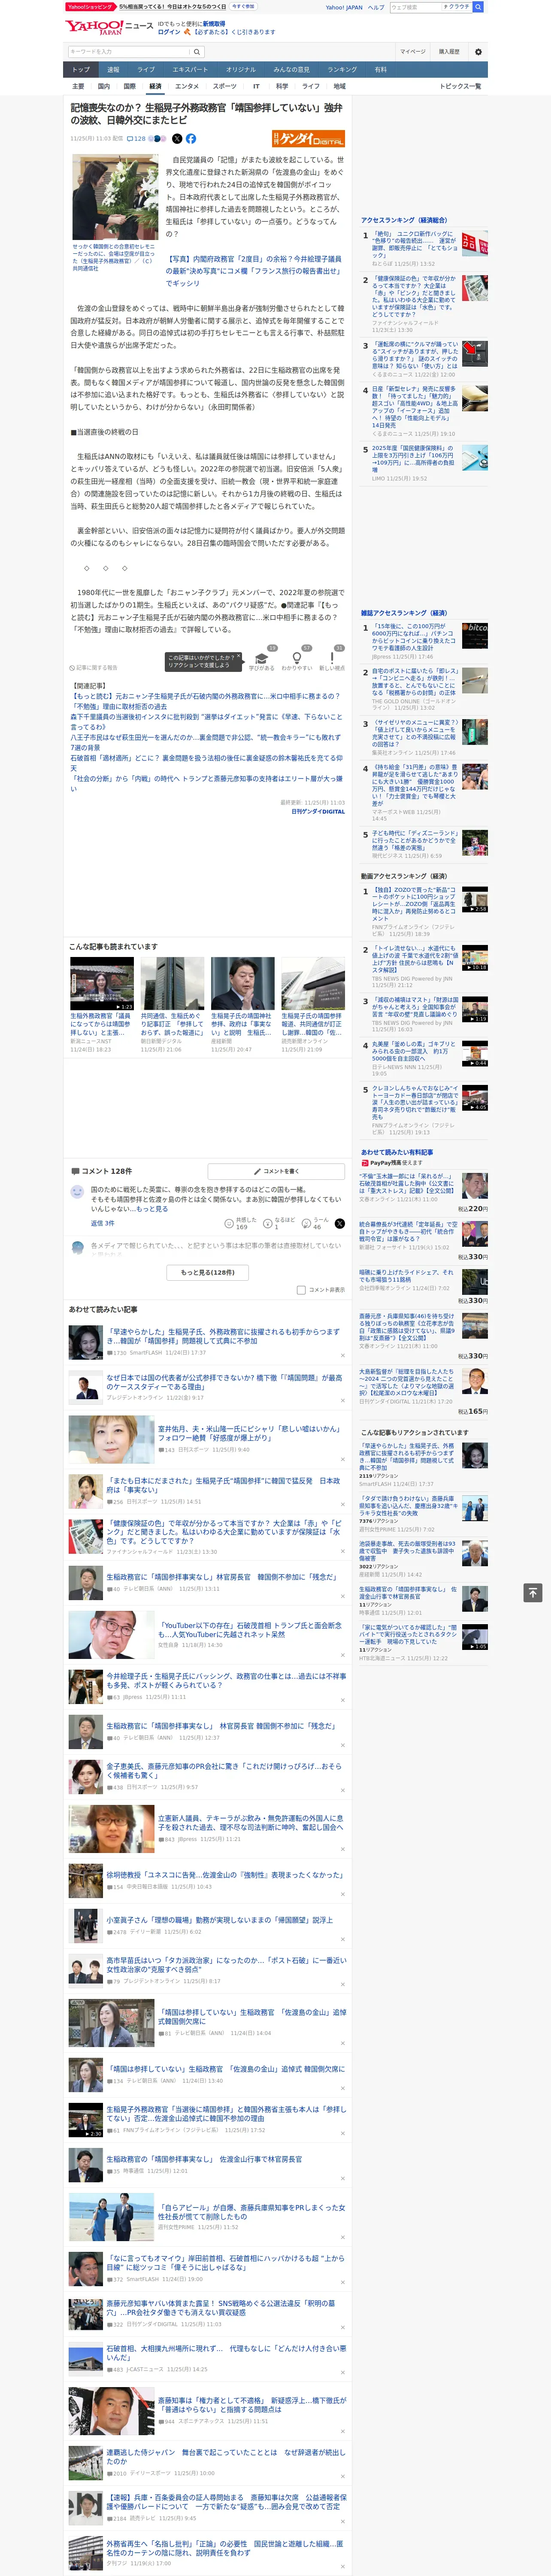This screenshot has height=2576, width=551.
Task: Open the comment count 128 bubble
Action: (136, 139)
